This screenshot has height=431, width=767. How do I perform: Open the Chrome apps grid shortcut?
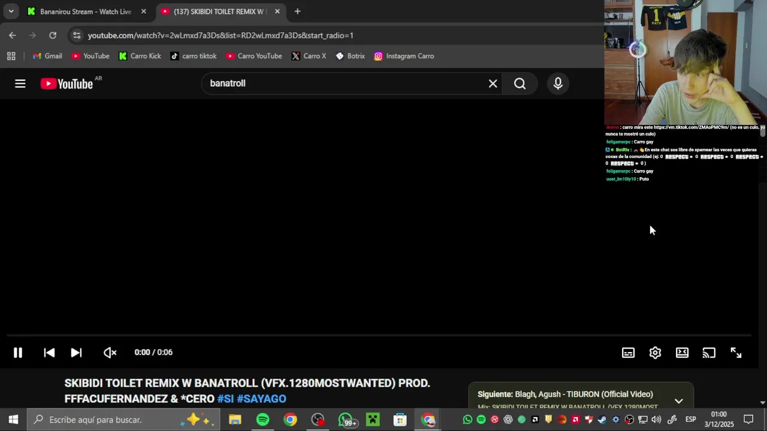(x=11, y=56)
